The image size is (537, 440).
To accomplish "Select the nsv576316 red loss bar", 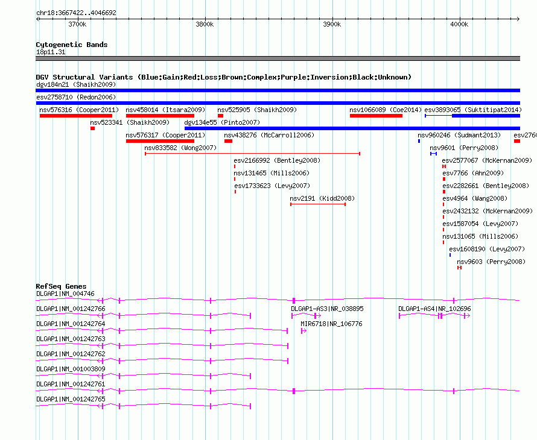I will [75, 116].
